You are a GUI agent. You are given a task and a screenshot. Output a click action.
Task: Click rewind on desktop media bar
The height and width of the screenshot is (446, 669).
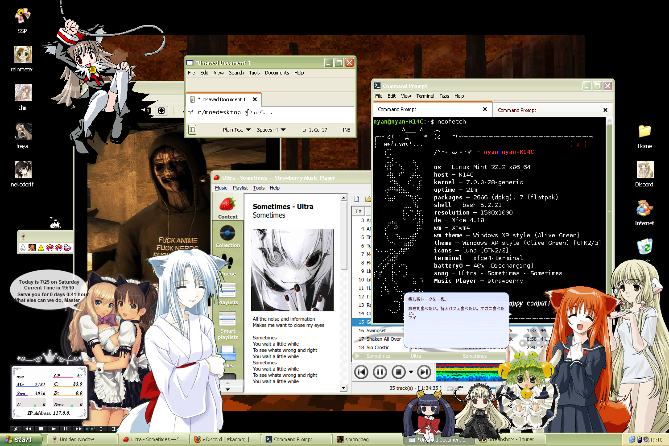[29, 429]
